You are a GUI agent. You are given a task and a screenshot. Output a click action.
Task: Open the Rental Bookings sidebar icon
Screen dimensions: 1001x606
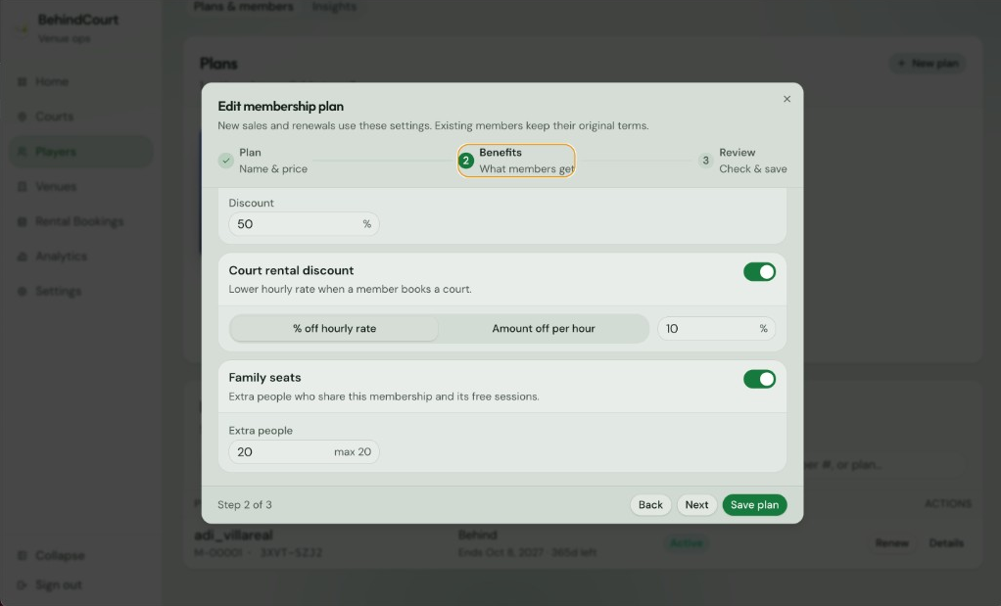(x=23, y=221)
